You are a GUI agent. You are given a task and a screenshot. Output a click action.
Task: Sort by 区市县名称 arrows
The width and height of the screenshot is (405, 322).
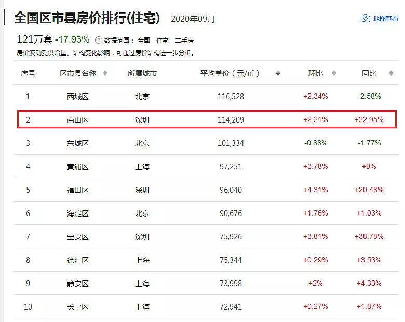[105, 73]
